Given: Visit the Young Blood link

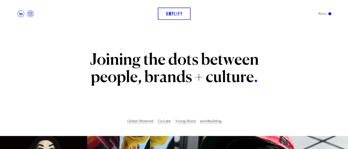Looking at the screenshot, I should 185,121.
